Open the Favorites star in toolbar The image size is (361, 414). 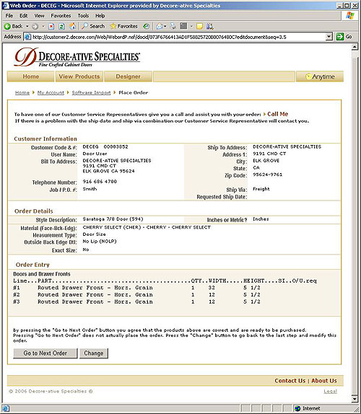point(123,26)
